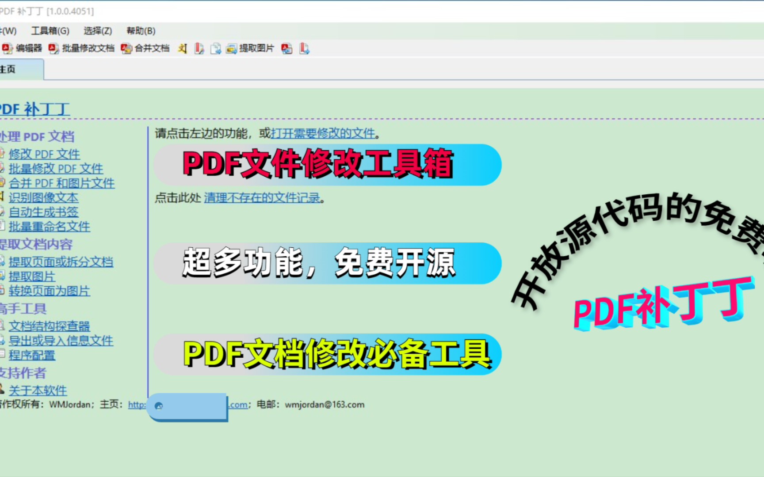764x477 pixels.
Task: Launch 批量修改文档 from the toolbar
Action: click(81, 48)
